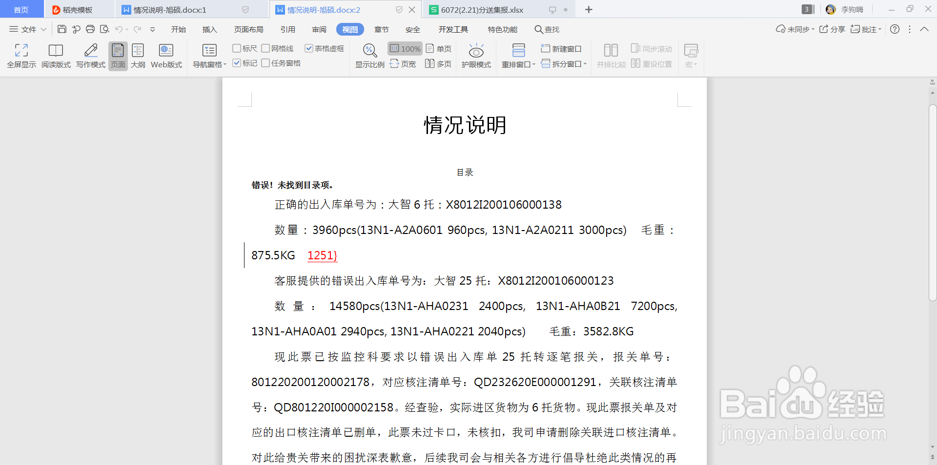Switch to full screen display mode
Viewport: 937px width, 465px height.
pyautogui.click(x=21, y=55)
